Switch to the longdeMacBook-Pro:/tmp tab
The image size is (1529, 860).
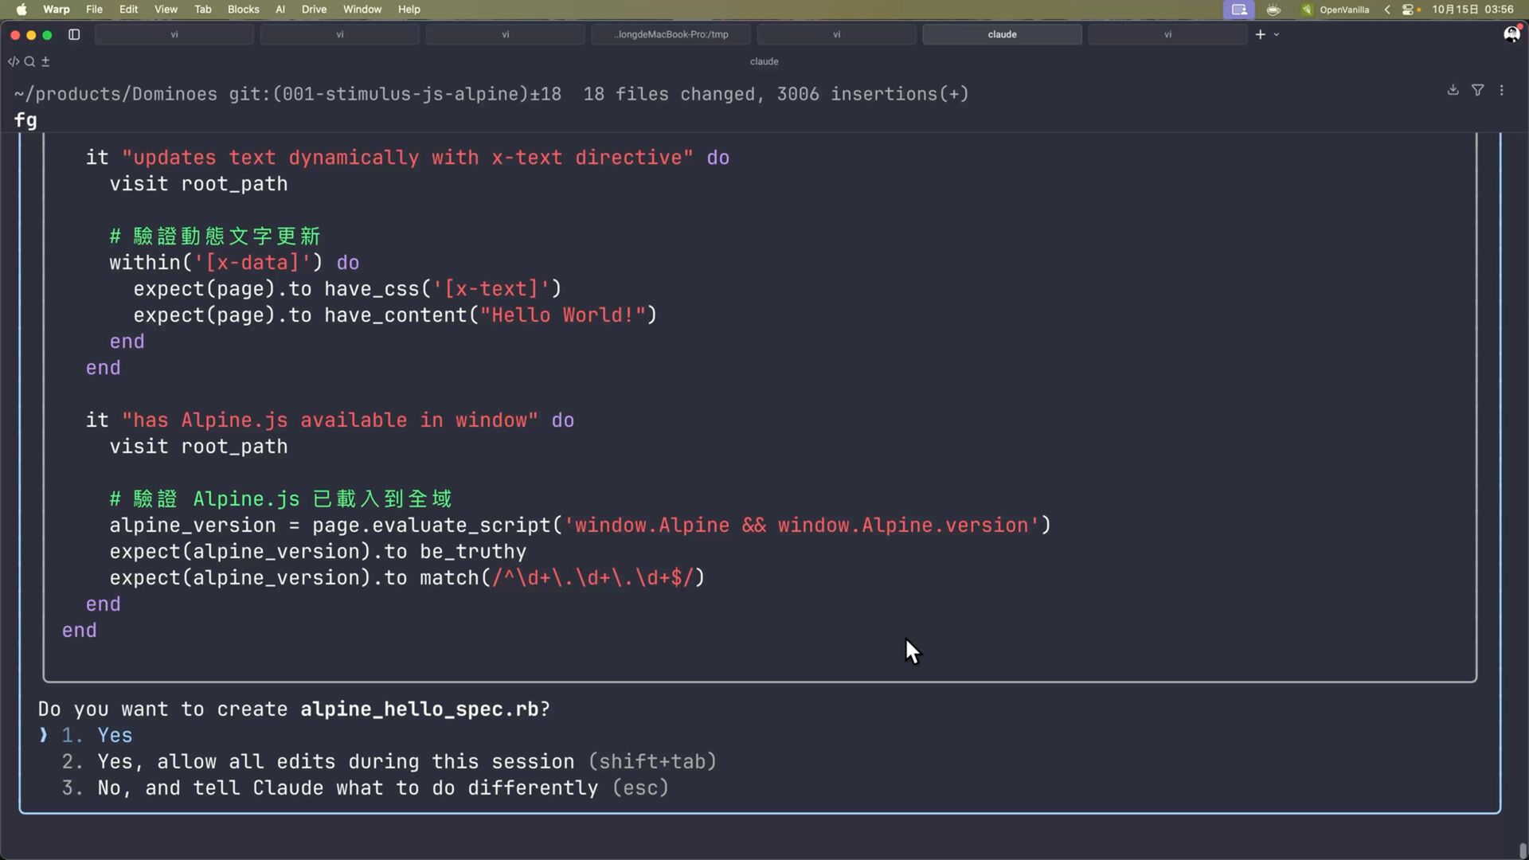click(x=671, y=34)
